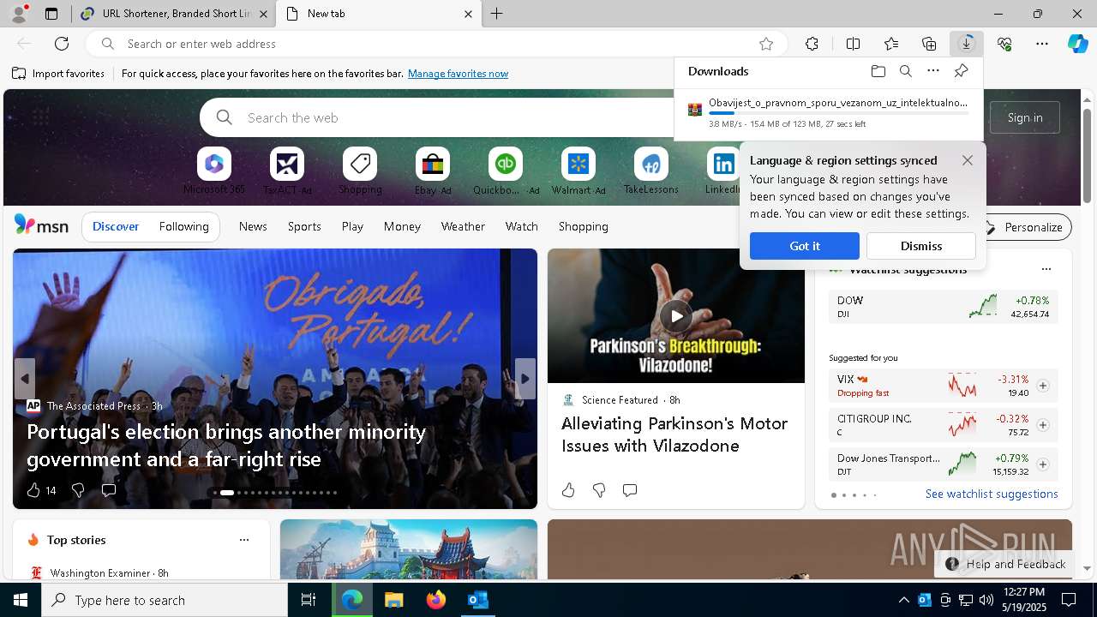This screenshot has width=1097, height=617.
Task: Open File Explorer from taskbar
Action: [393, 600]
